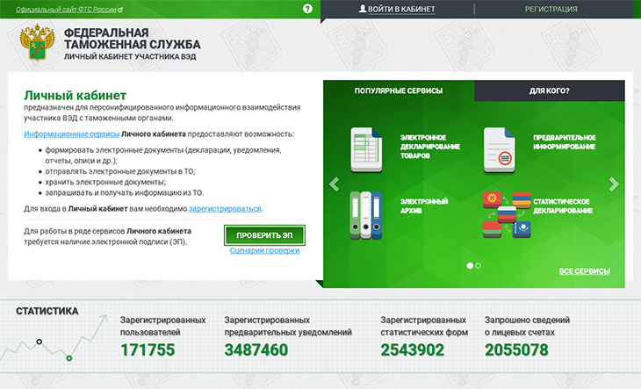Go to previous slide with left arrow

point(334,184)
